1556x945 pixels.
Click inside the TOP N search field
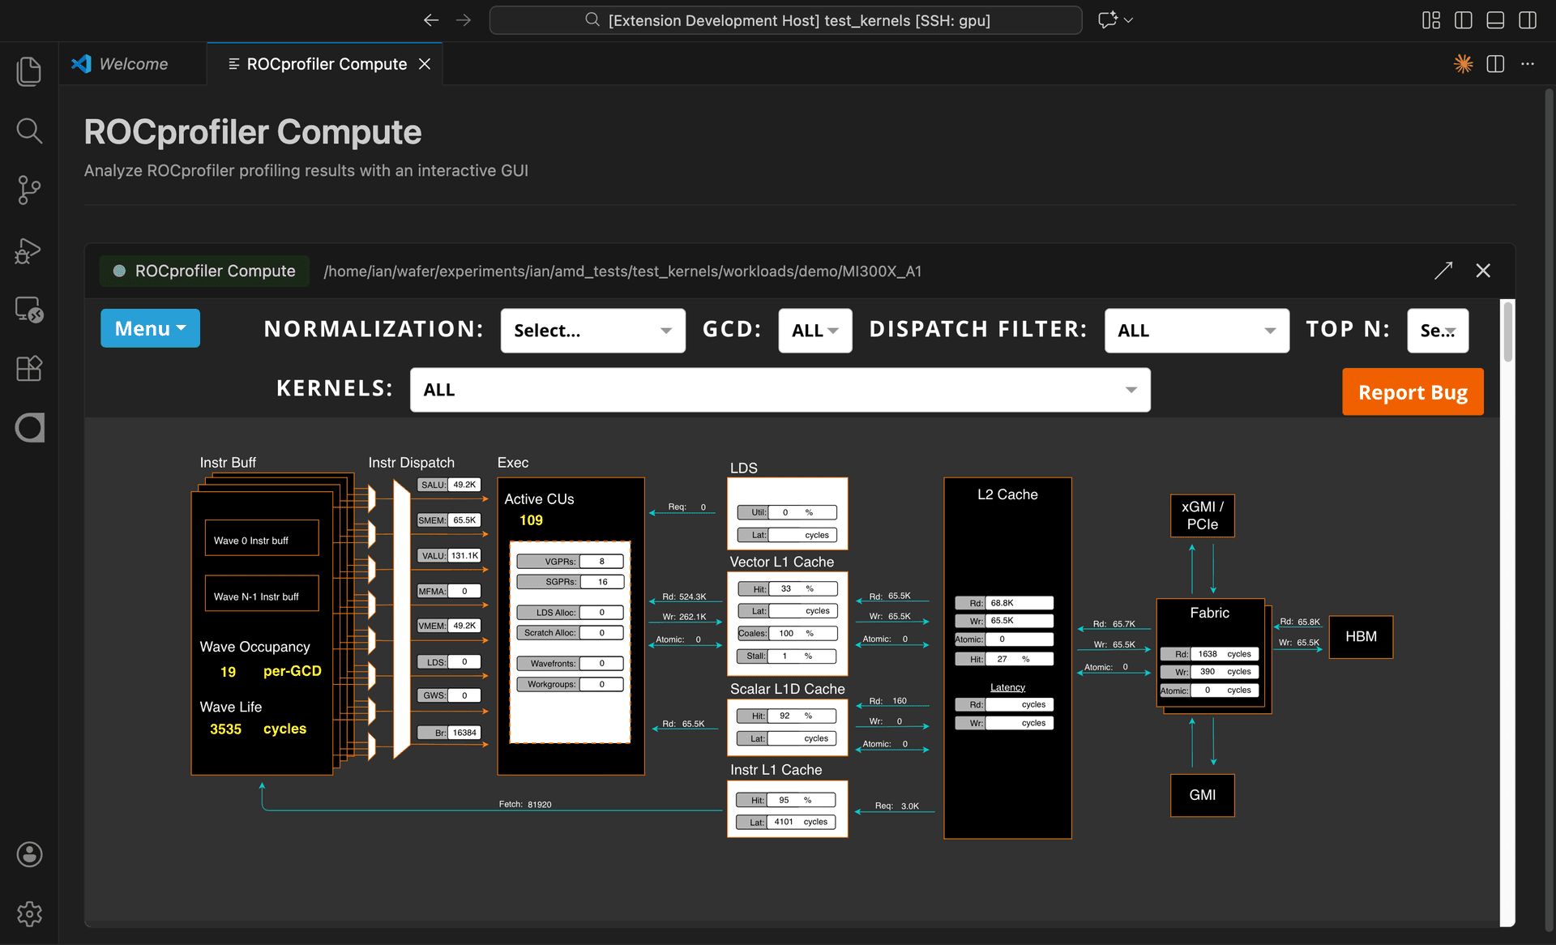[1438, 330]
